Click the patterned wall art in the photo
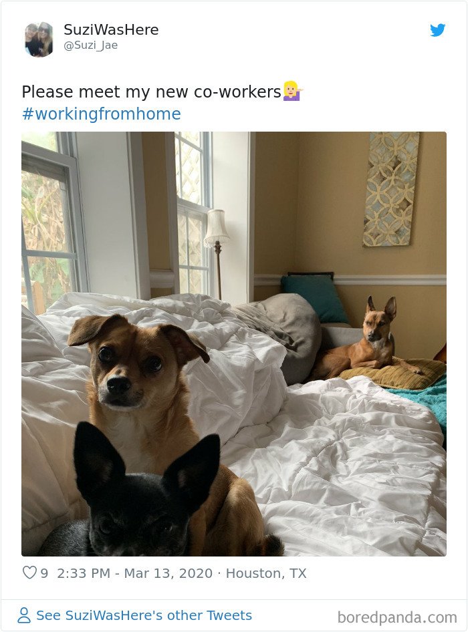The image size is (468, 632). point(391,188)
